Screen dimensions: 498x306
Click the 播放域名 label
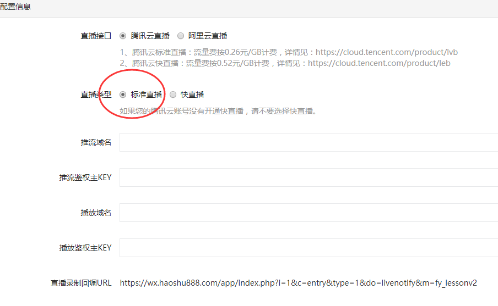pyautogui.click(x=96, y=213)
